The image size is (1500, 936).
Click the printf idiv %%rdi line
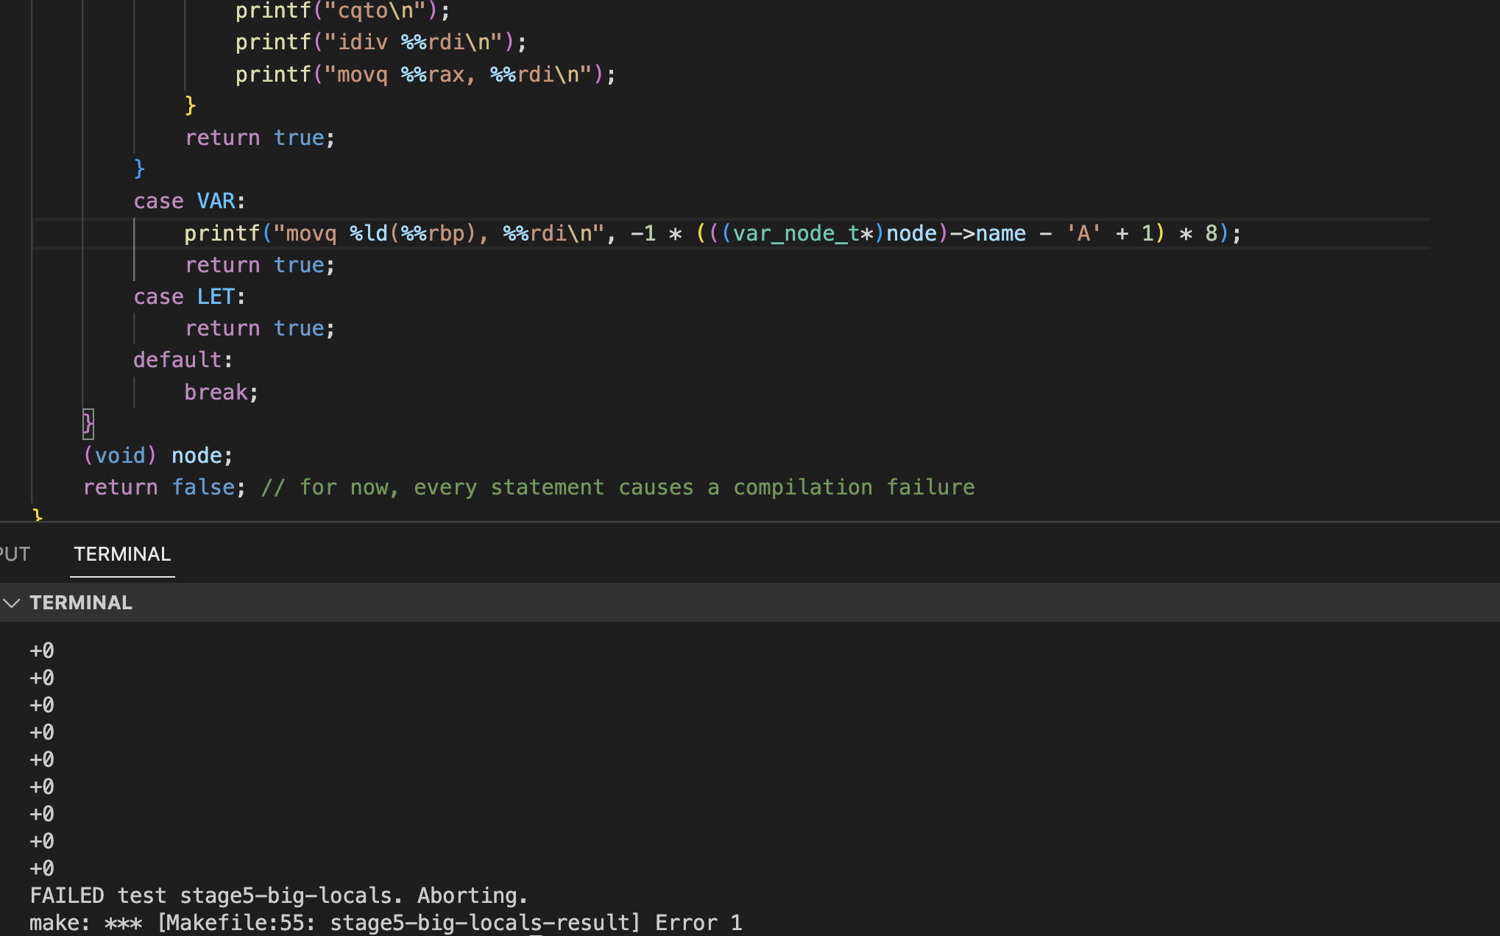pos(381,42)
